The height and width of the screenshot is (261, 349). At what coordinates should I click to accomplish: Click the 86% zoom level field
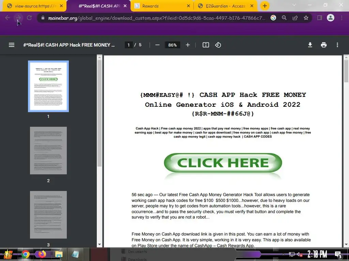point(172,45)
